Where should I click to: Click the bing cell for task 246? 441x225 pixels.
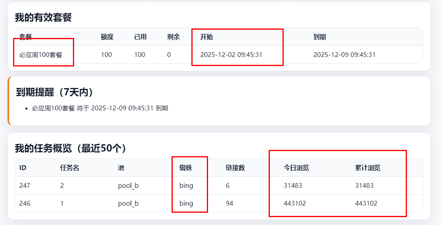click(x=186, y=203)
